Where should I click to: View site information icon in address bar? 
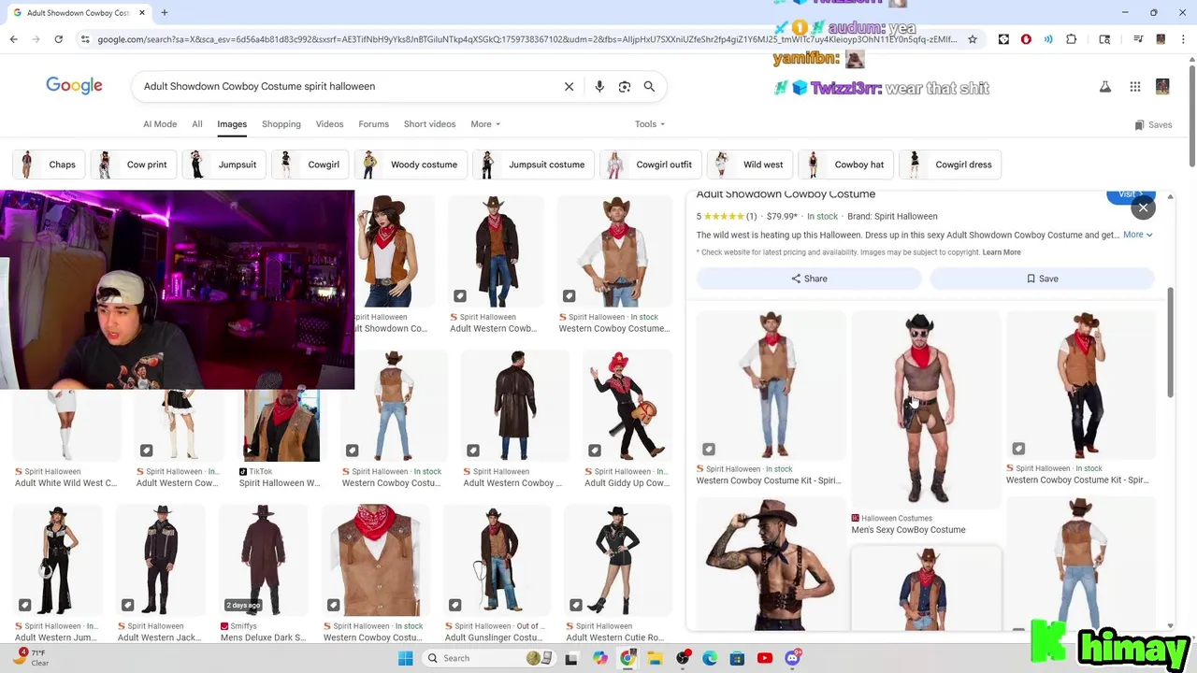pyautogui.click(x=85, y=39)
